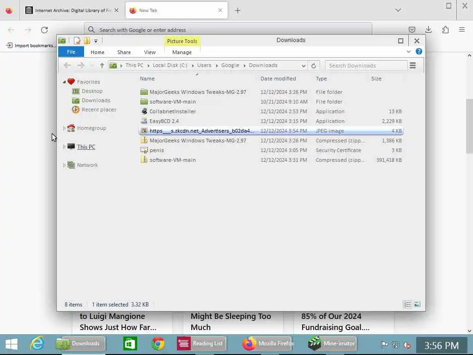Select the Security Certificate file row

[x=271, y=150]
